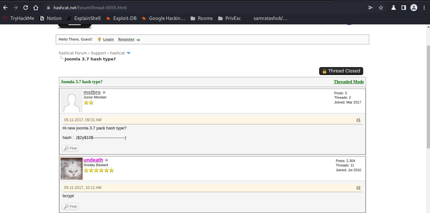Open the Google Hacking bookmark
430x213 pixels.
click(163, 18)
